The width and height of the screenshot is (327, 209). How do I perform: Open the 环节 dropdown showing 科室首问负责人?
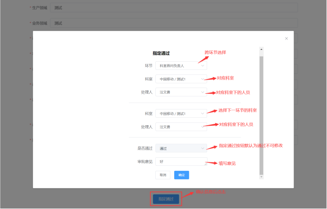click(x=181, y=66)
